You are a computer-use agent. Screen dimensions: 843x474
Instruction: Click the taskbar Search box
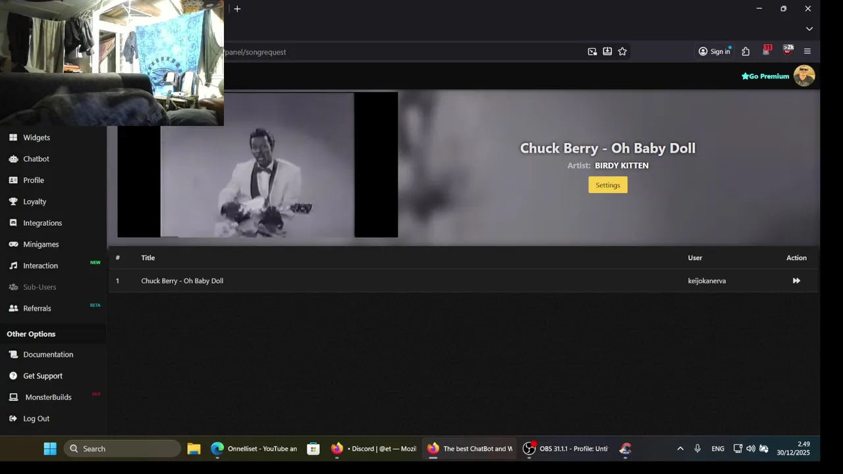(122, 449)
